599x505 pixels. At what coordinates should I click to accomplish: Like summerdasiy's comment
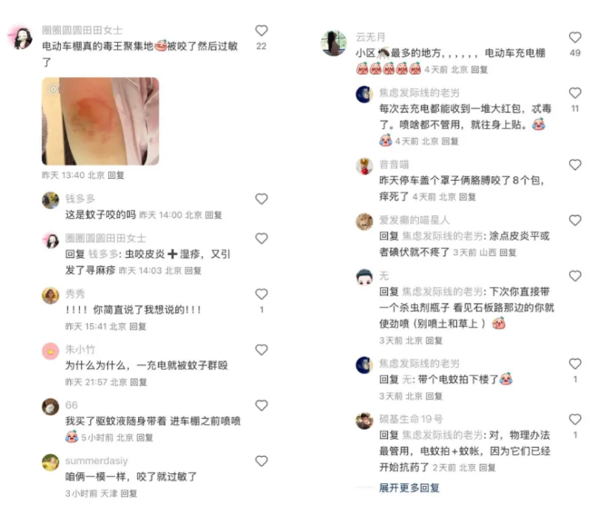click(261, 461)
